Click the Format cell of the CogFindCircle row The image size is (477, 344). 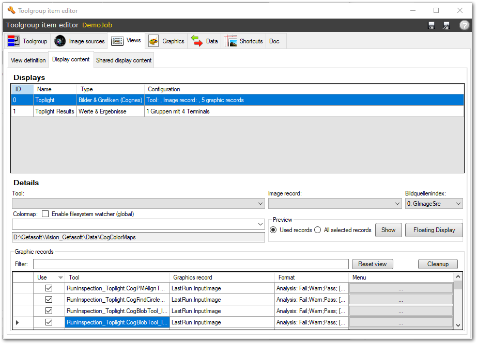click(312, 299)
